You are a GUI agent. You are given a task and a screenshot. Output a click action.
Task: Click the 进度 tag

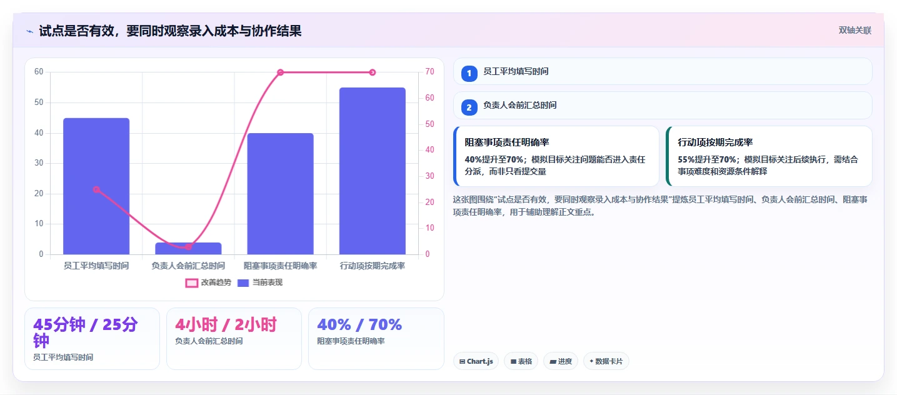561,361
